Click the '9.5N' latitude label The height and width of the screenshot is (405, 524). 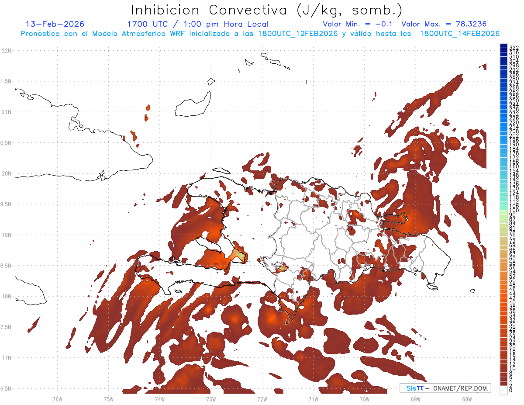[x=6, y=204]
